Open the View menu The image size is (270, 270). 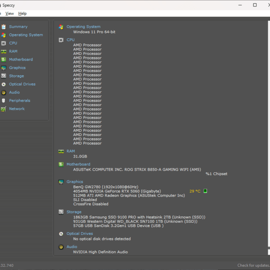(x=9, y=13)
